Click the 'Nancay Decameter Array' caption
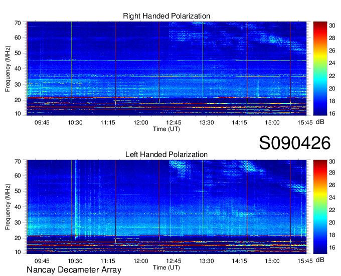This screenshot has height=276, width=341. [x=74, y=270]
